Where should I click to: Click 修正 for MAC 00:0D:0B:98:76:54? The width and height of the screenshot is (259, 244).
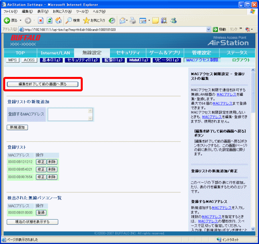click(41, 177)
